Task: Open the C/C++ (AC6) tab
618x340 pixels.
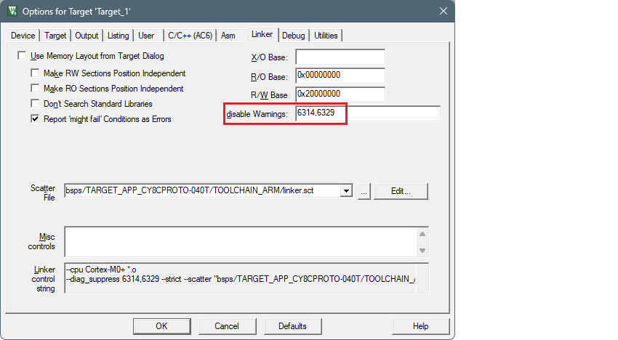Action: pyautogui.click(x=190, y=36)
